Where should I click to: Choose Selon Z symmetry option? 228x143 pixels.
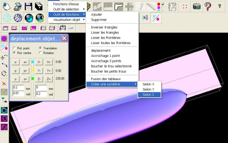point(149,94)
